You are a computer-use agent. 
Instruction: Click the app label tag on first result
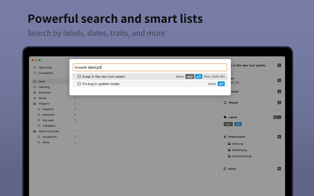coord(190,77)
